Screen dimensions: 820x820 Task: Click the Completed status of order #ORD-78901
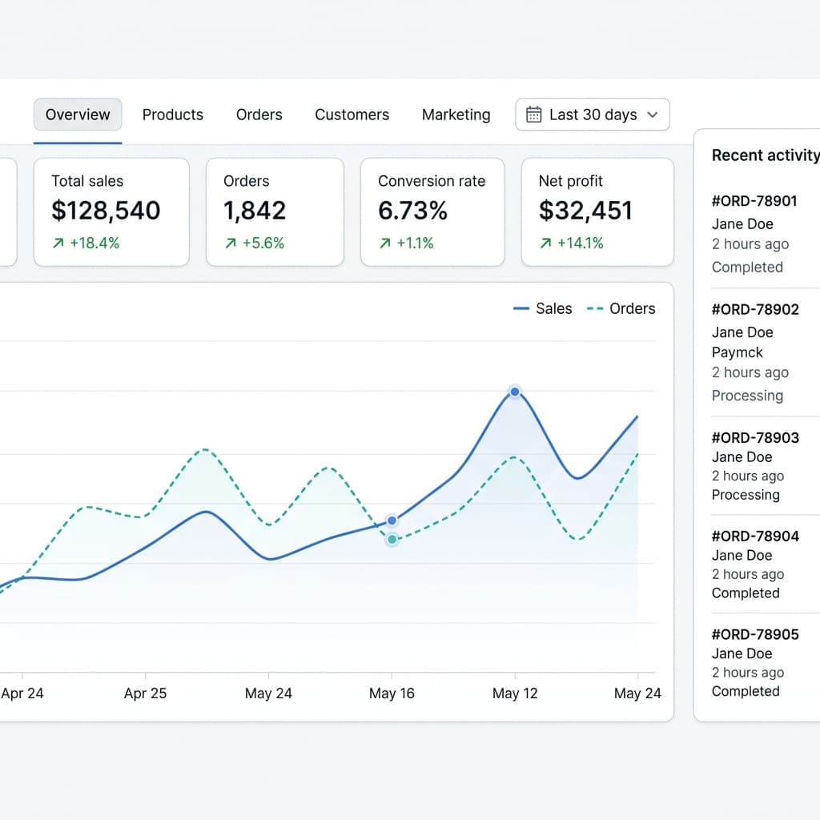point(747,267)
